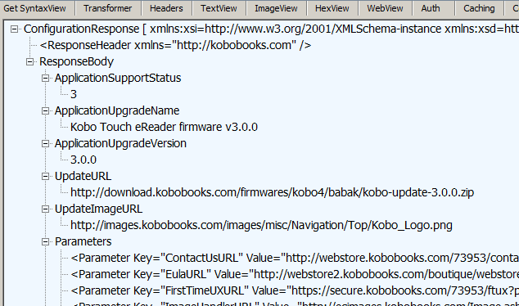Select the ApplicationSupportStatus label
This screenshot has height=306, width=519.
(x=118, y=78)
